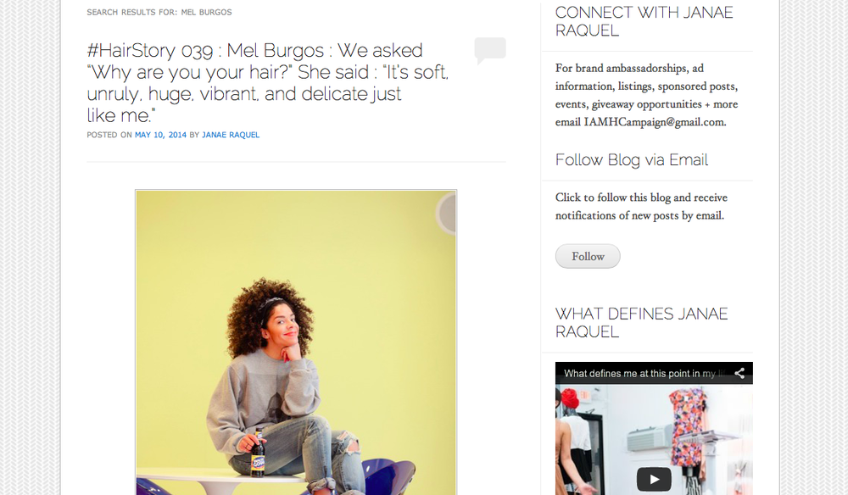Click the Search Results For: Mel Burgos text

point(159,12)
